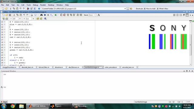Click the Clear all breakpoints icon
Screen dimensions: 194x109
[x=65, y=15]
